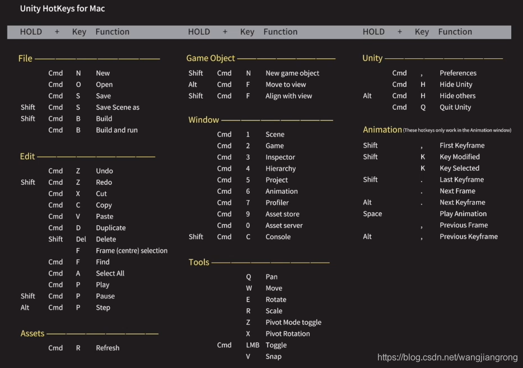This screenshot has height=368, width=523.
Task: Click the "Pause" function text
Action: point(105,296)
